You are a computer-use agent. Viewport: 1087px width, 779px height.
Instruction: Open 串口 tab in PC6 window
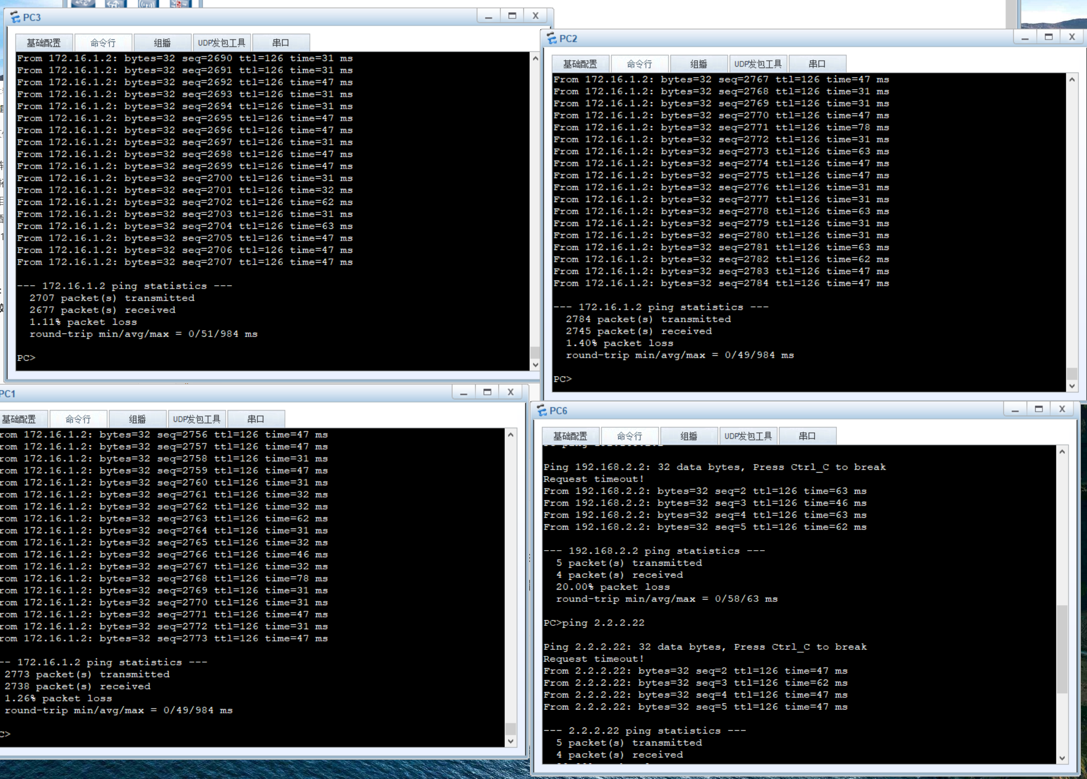click(x=807, y=436)
